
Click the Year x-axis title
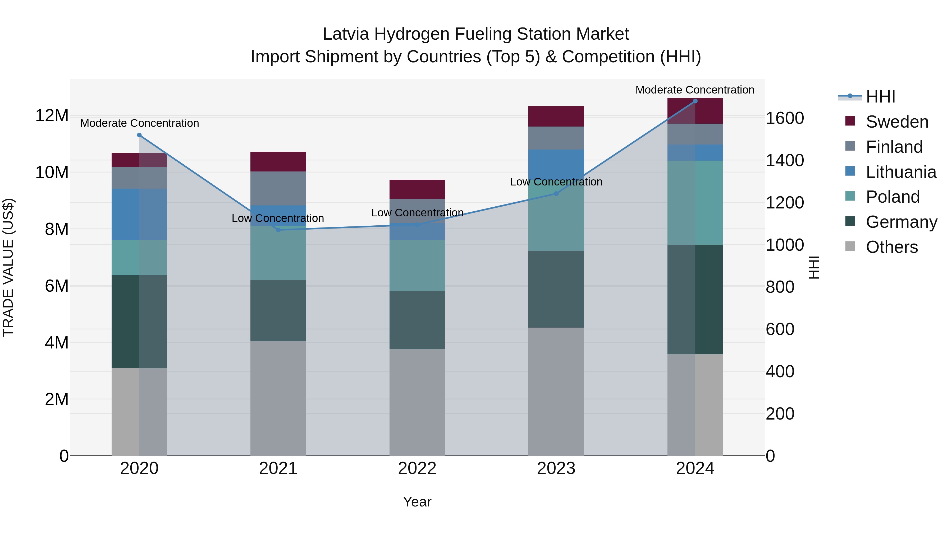pyautogui.click(x=417, y=502)
